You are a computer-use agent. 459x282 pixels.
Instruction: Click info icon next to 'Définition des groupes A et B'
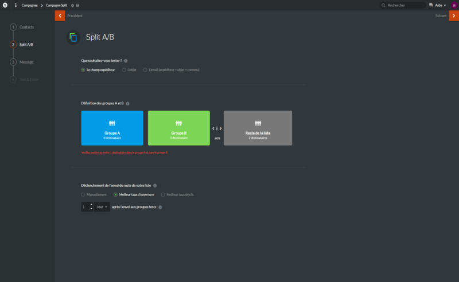coord(127,103)
